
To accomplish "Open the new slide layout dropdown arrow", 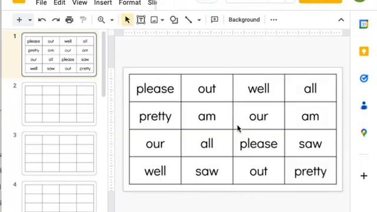I will (30, 20).
